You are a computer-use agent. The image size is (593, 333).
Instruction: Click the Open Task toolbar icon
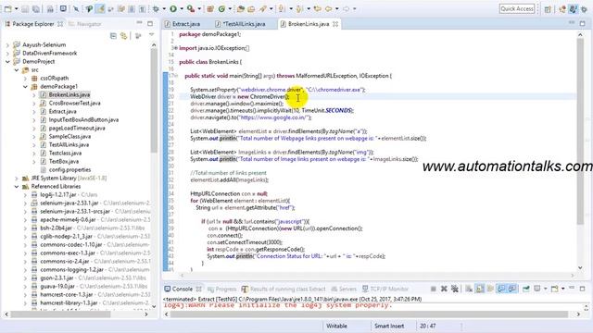251,8
